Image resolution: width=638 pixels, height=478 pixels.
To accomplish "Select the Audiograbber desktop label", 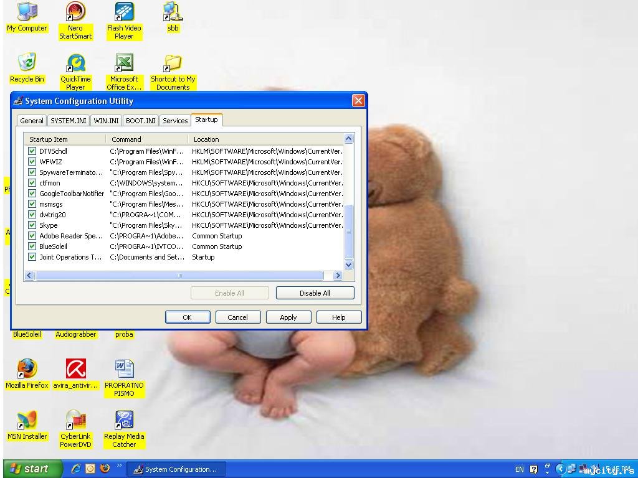I will pyautogui.click(x=75, y=334).
